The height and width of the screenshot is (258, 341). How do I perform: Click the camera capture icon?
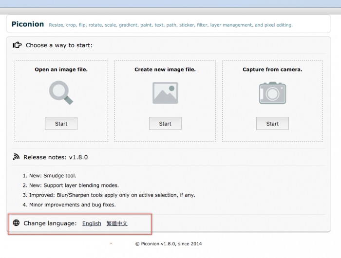point(272,92)
